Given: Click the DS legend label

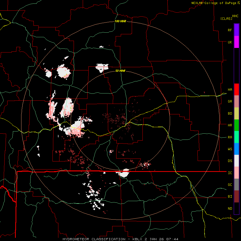Looking at the screenshot, I should pos(230,161).
